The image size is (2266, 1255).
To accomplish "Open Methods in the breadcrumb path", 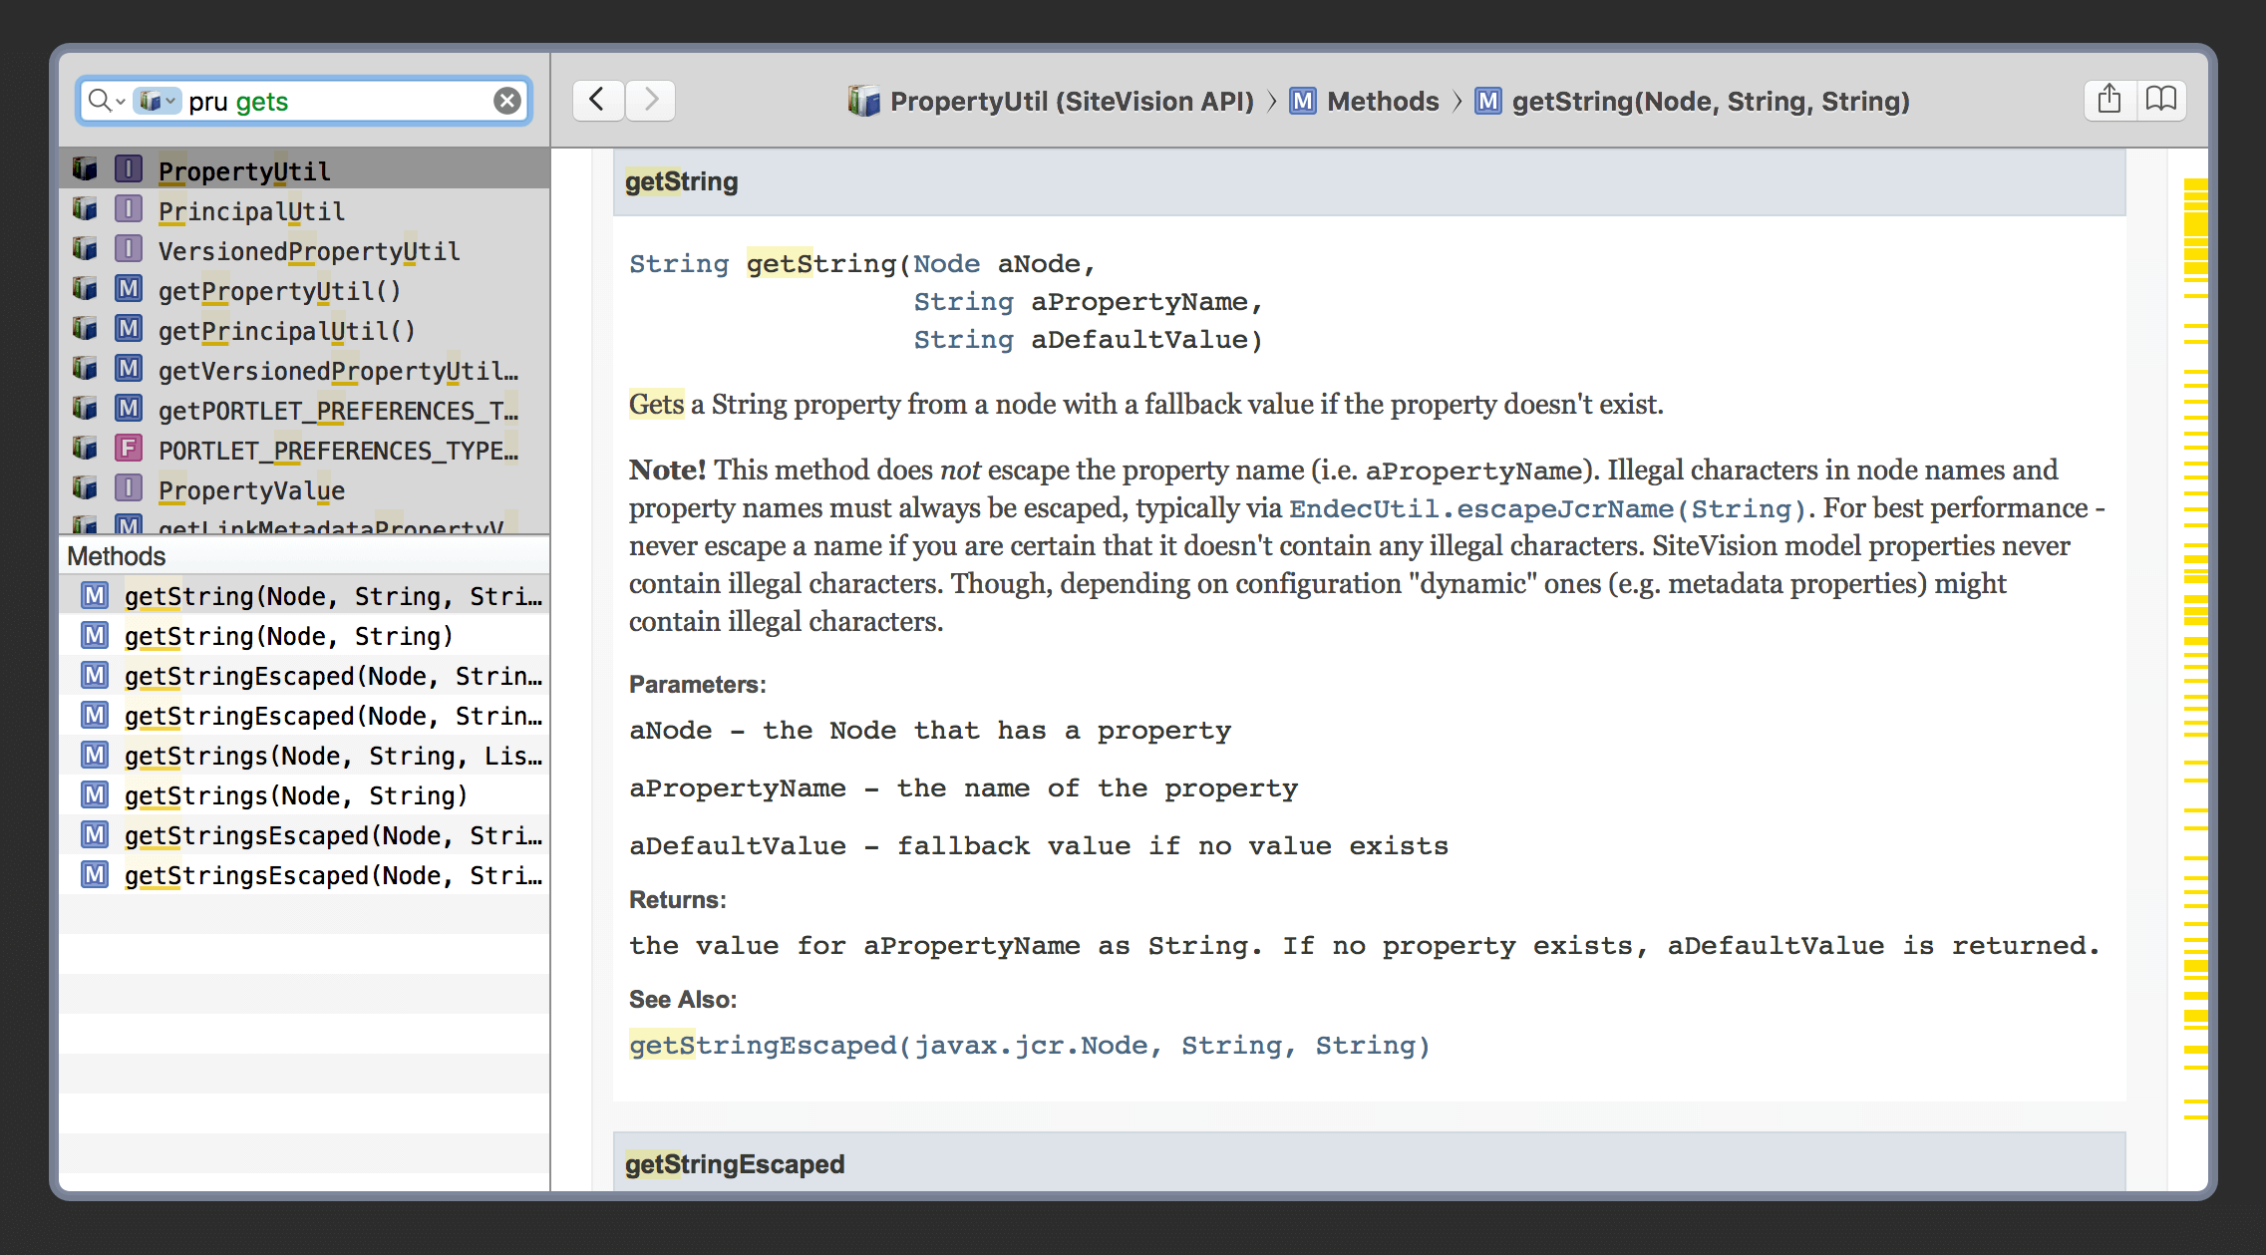I will 1383,101.
